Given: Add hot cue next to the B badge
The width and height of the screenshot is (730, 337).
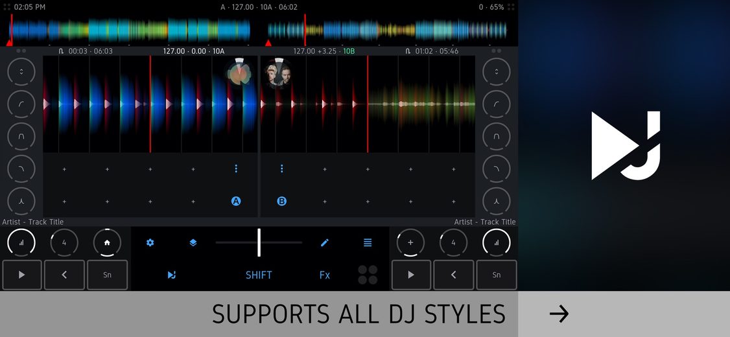Looking at the screenshot, I should [x=325, y=202].
